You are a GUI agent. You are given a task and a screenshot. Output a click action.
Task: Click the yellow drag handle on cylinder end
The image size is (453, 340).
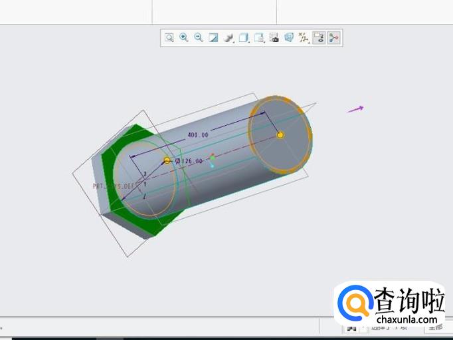(280, 135)
